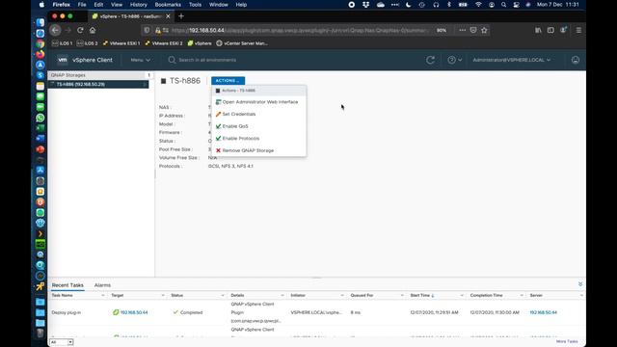Reload the page with the Firefox reload icon
Screen dimensions: 617x347
(80, 30)
